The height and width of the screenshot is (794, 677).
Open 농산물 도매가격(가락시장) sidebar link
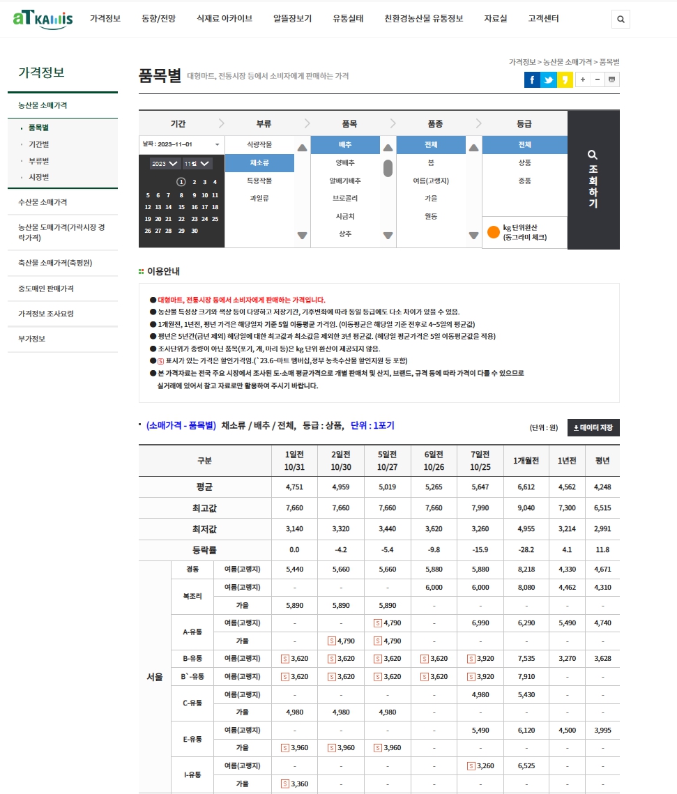62,232
